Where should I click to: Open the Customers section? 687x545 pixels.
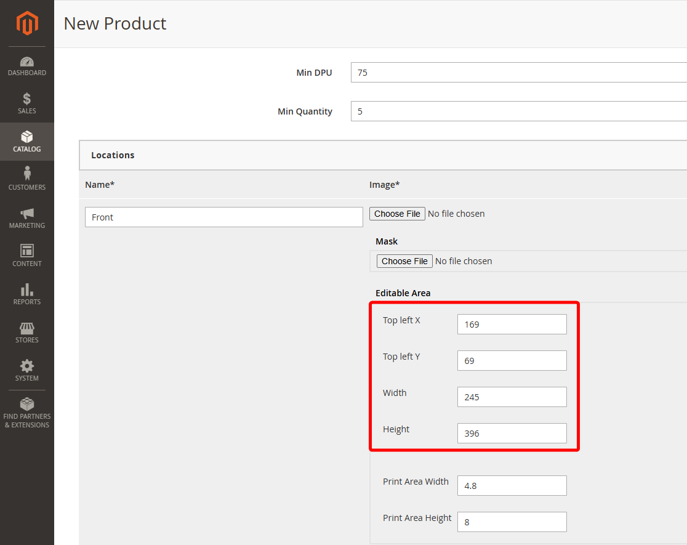[26, 180]
